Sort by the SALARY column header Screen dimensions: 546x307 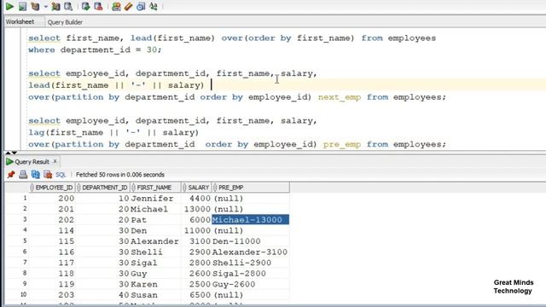point(197,188)
